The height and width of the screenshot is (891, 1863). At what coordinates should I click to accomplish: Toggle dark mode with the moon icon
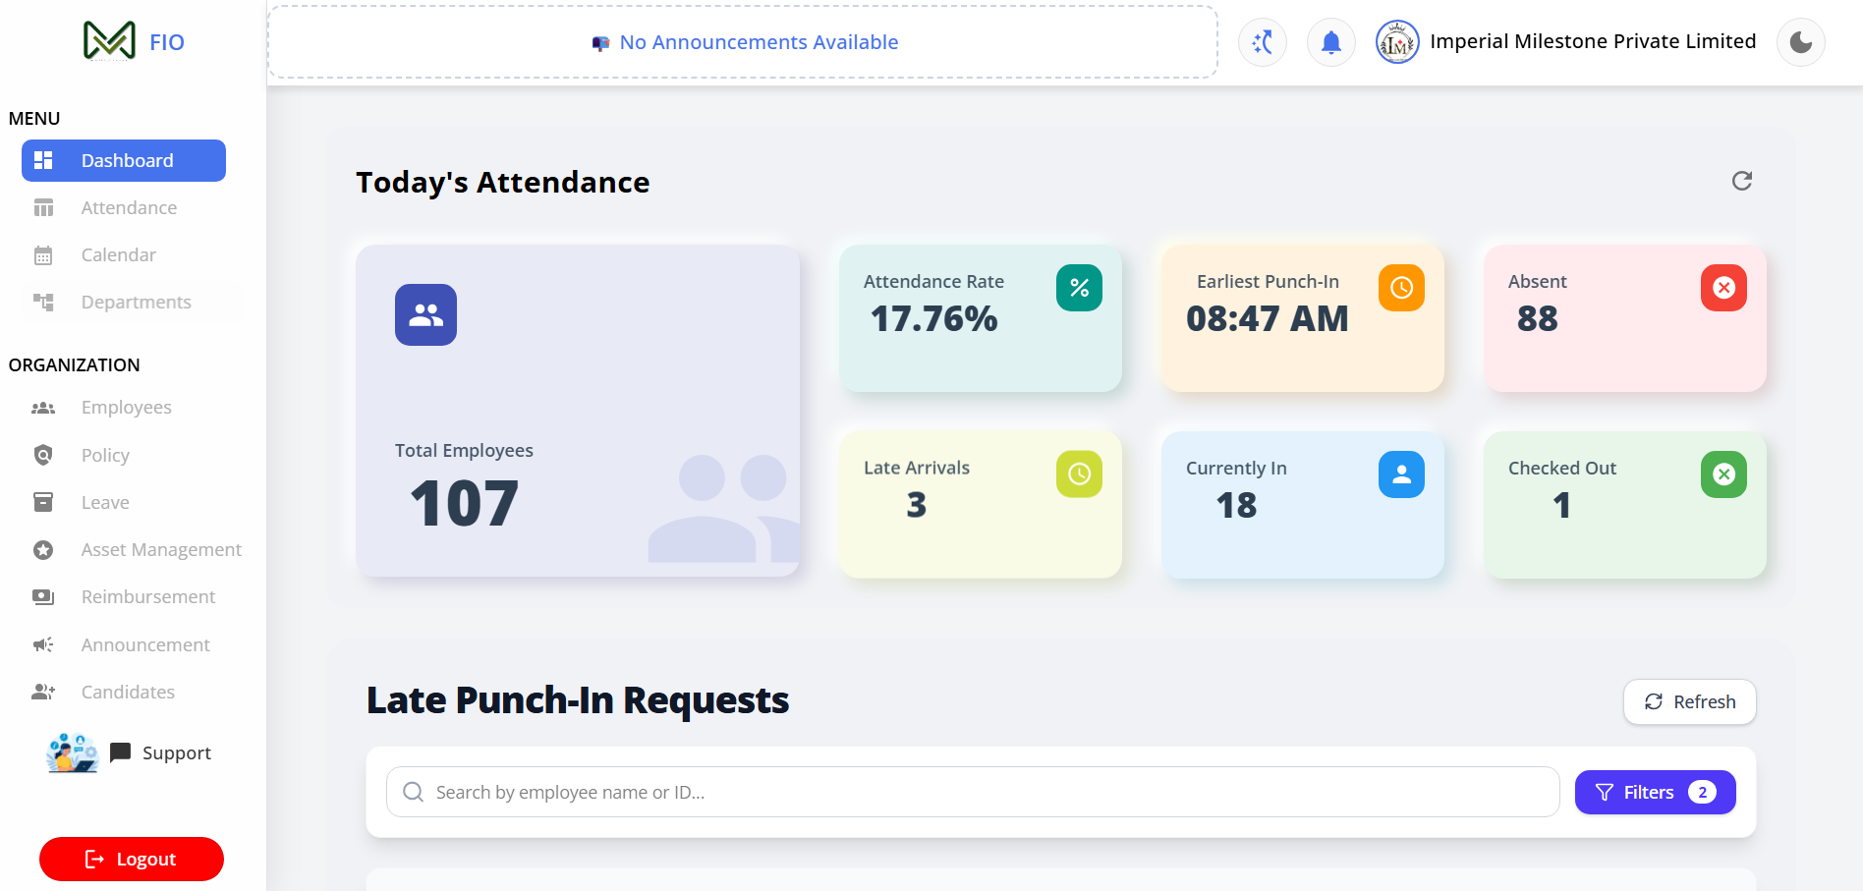1800,41
